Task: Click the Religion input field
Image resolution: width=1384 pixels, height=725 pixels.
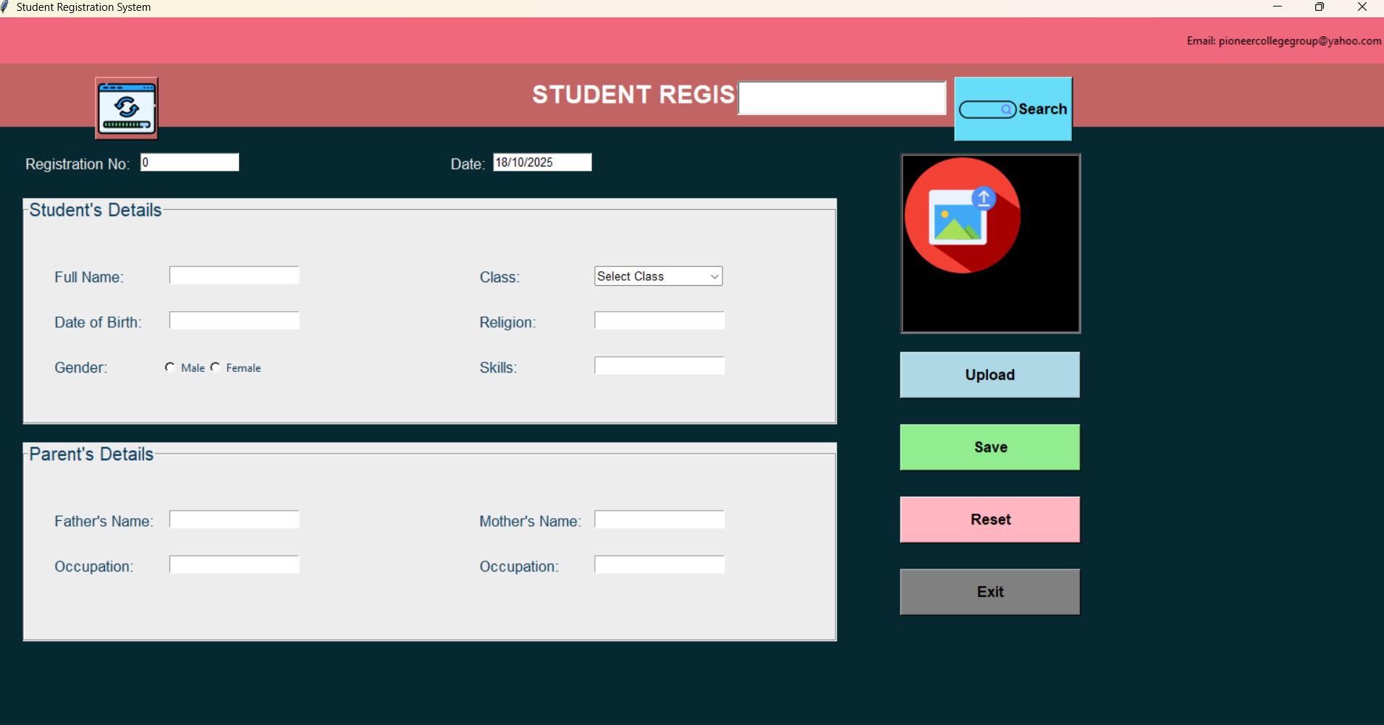Action: point(658,320)
